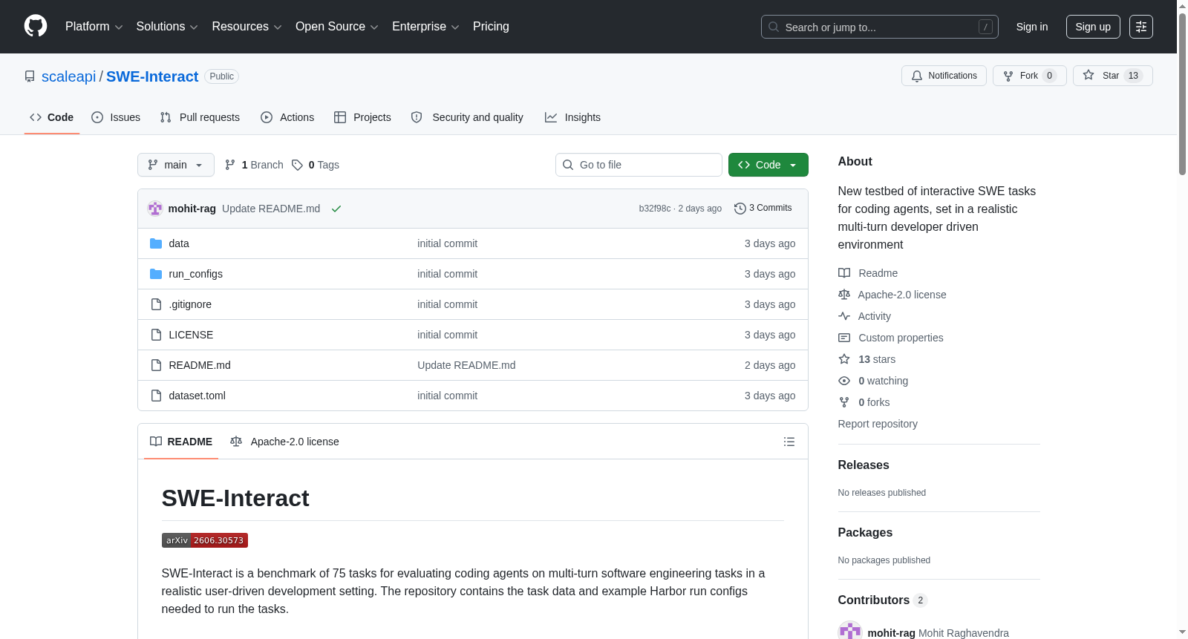Click the dataset.toml file icon
The image size is (1188, 639).
point(156,396)
